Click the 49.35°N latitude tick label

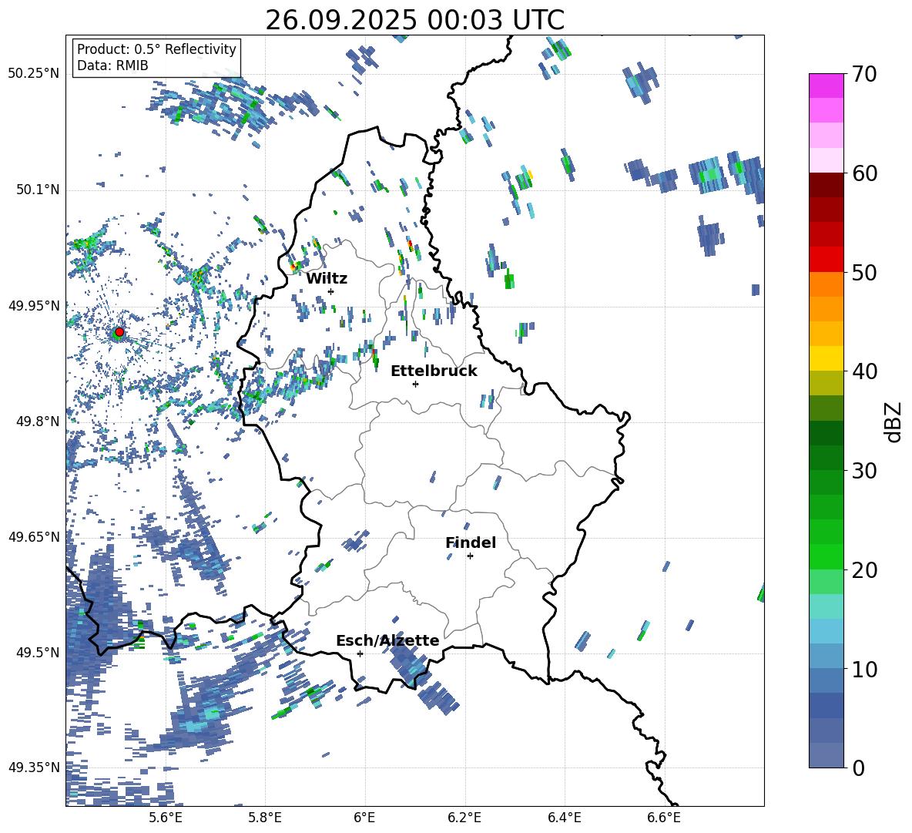point(33,768)
